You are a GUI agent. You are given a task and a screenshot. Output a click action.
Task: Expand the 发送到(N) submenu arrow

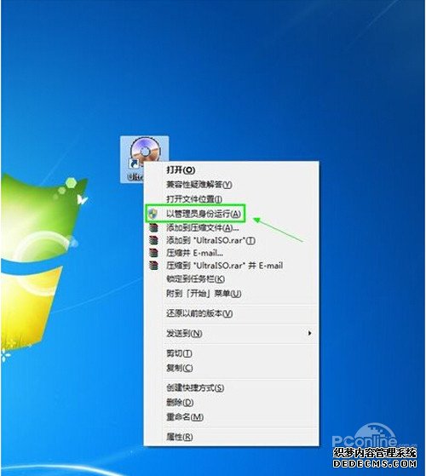tap(309, 333)
